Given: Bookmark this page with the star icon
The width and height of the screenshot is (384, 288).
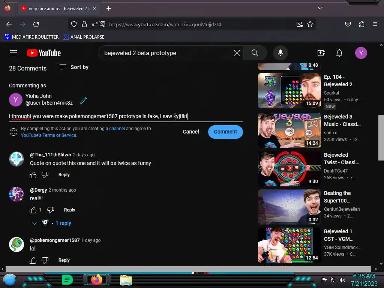Looking at the screenshot, I should pyautogui.click(x=310, y=24).
